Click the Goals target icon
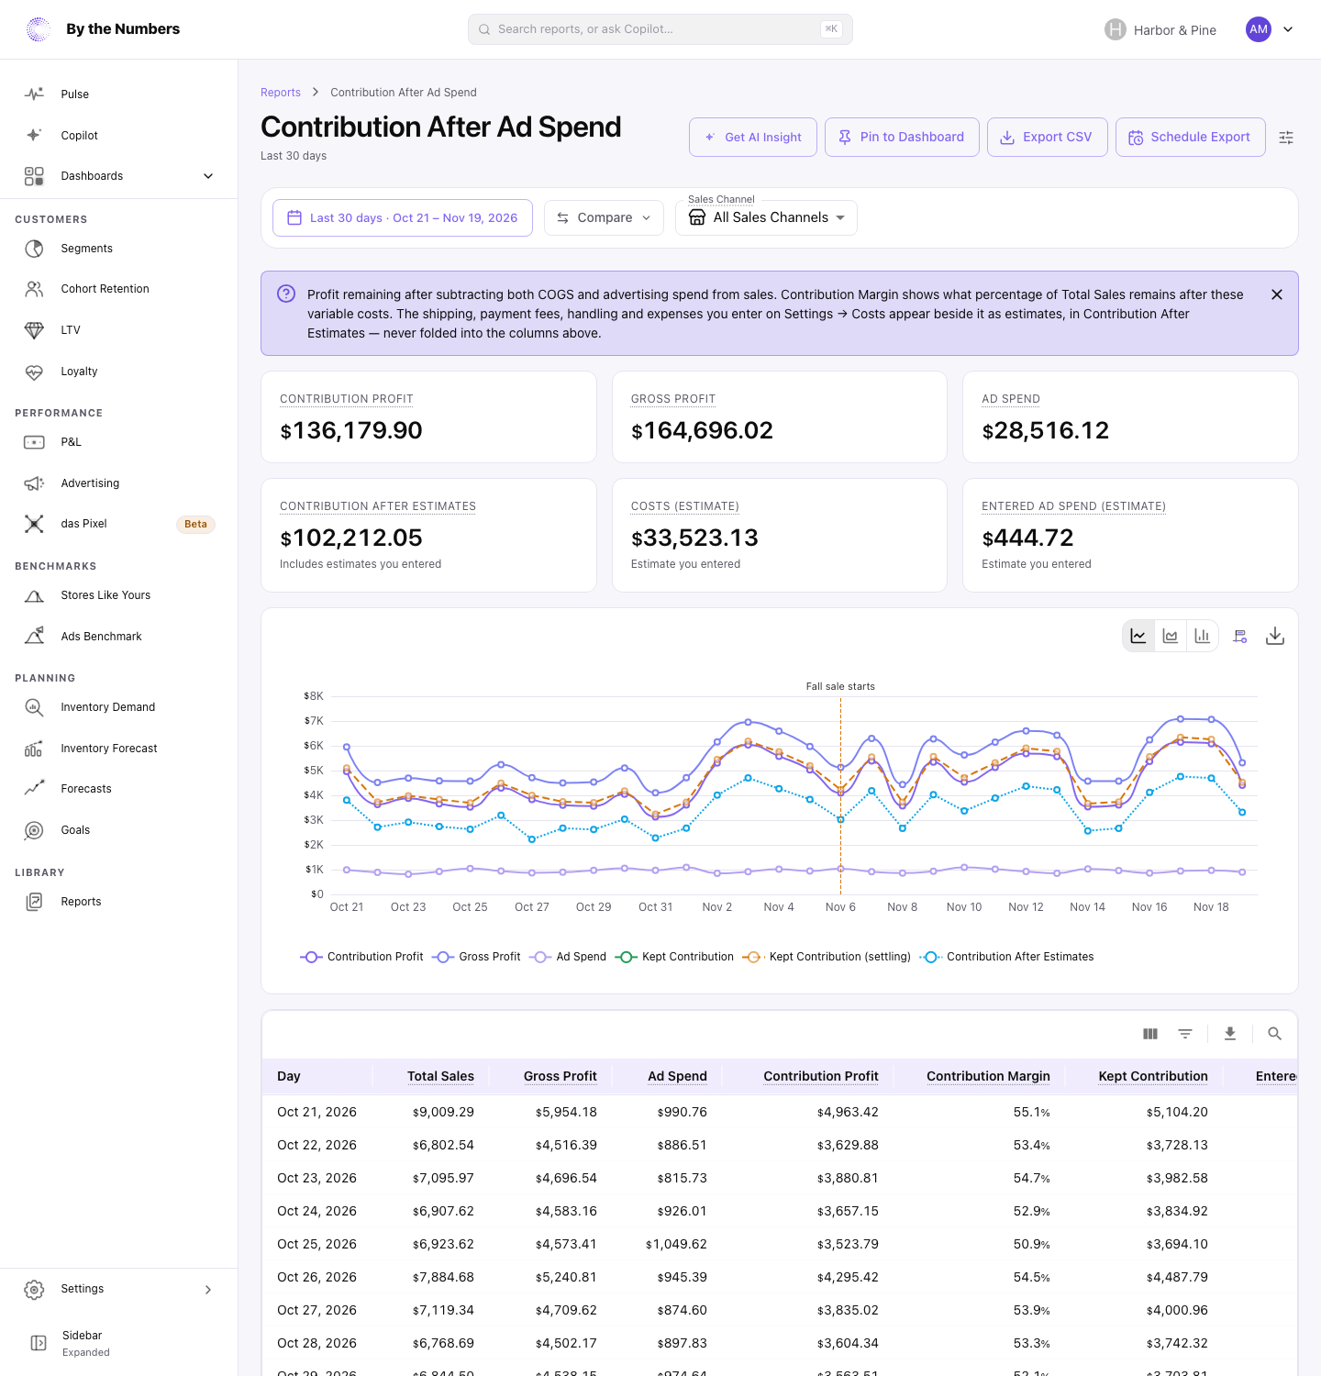 (34, 830)
